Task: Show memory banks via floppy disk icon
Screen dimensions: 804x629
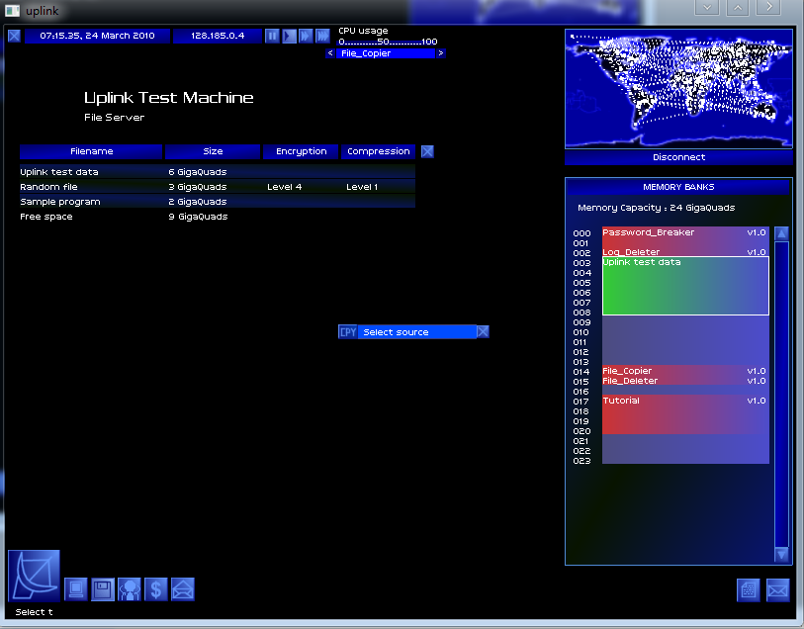Action: tap(103, 589)
